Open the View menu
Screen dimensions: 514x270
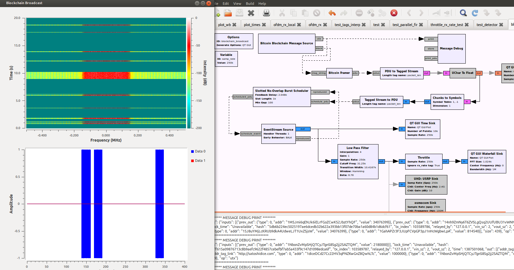pyautogui.click(x=237, y=4)
